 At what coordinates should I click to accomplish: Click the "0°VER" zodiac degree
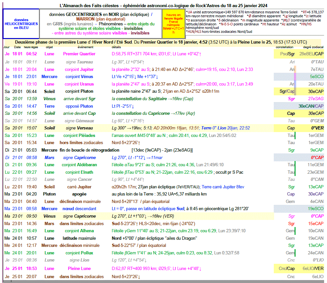[317, 128]
